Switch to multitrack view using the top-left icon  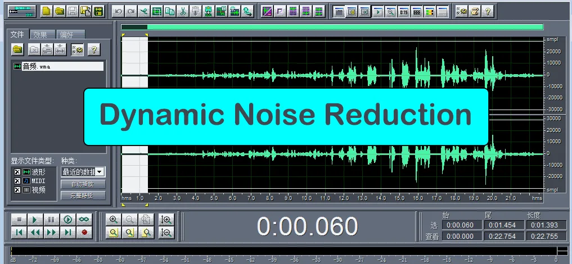click(22, 11)
